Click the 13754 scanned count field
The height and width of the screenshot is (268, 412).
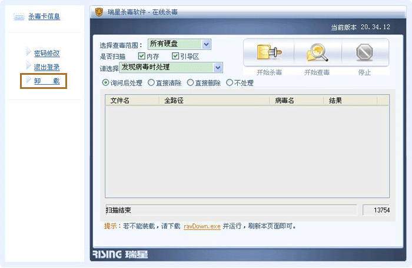(x=376, y=210)
